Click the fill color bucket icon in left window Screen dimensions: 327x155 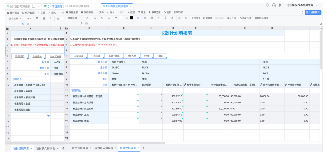click(58, 18)
